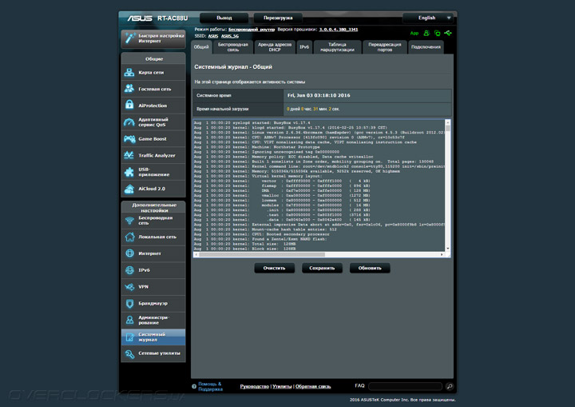Open the Беспроводная связь log tab

(233, 47)
